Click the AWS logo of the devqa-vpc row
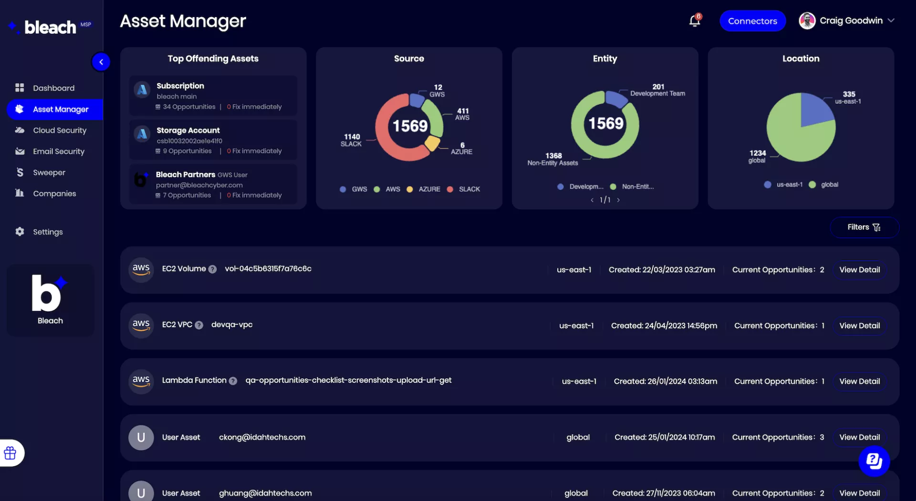This screenshot has height=501, width=916. [141, 325]
